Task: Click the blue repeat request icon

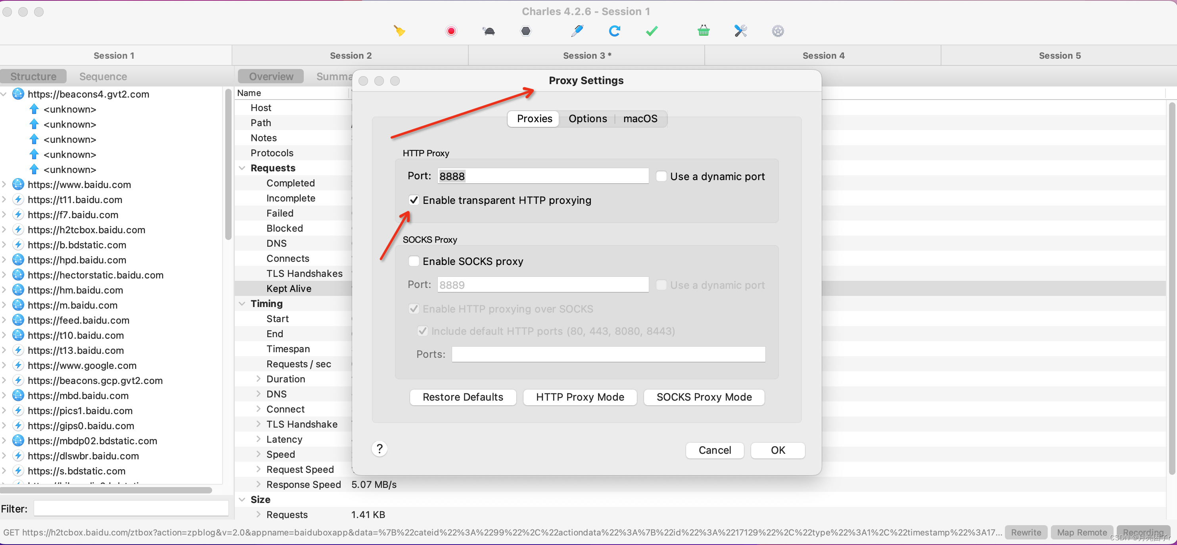Action: tap(615, 31)
